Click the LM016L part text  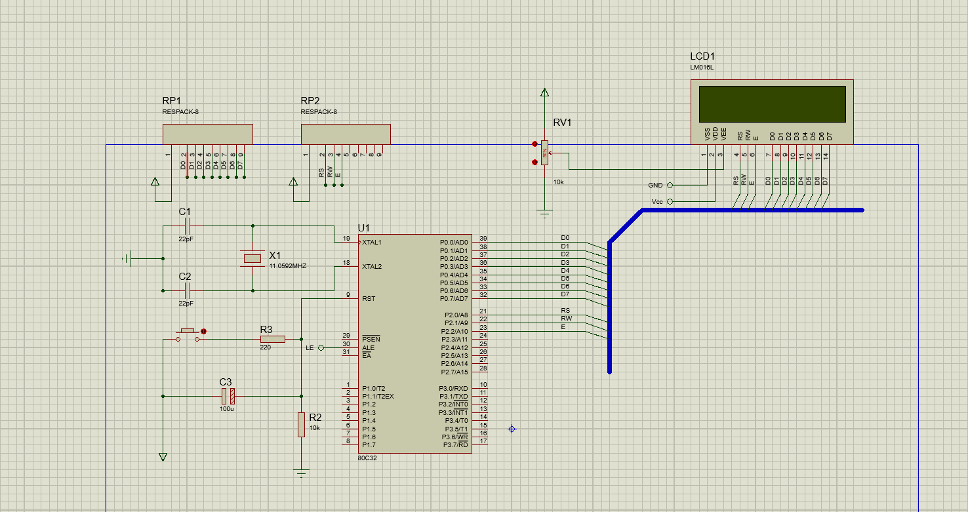(702, 68)
